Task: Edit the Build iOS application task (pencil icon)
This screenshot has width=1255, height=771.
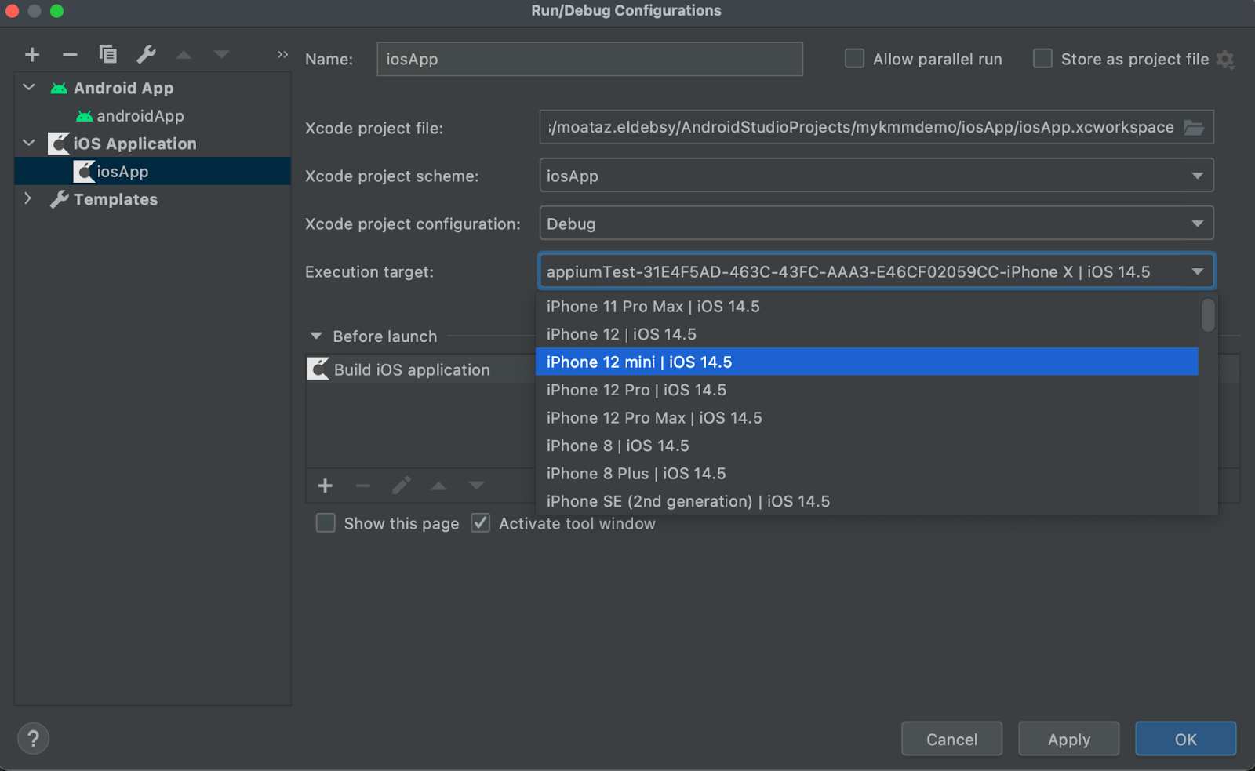Action: pos(402,486)
